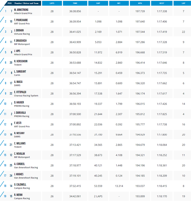Click Armstrong's race time 36:38.856
The width and height of the screenshot is (191, 201).
[75, 11]
